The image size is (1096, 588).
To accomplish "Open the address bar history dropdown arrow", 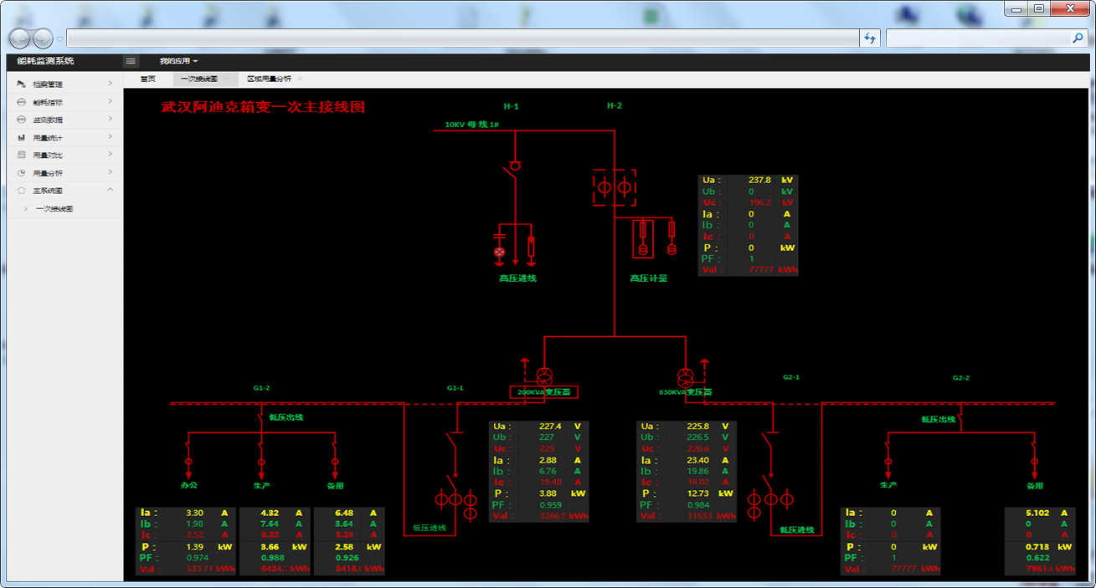I will tap(60, 38).
